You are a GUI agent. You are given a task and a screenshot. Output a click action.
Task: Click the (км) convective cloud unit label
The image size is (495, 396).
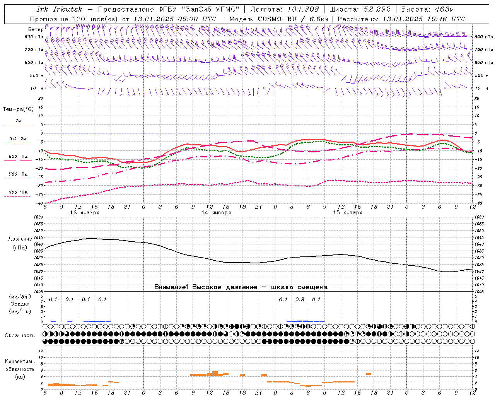(x=20, y=377)
